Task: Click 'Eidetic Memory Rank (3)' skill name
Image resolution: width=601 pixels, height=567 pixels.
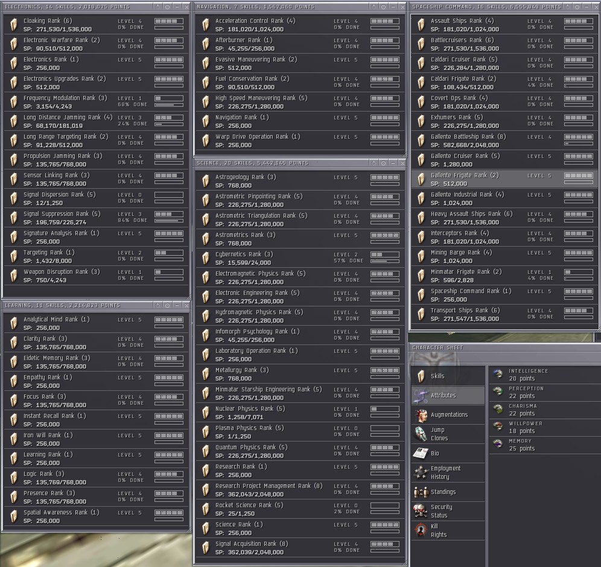Action: pyautogui.click(x=57, y=358)
